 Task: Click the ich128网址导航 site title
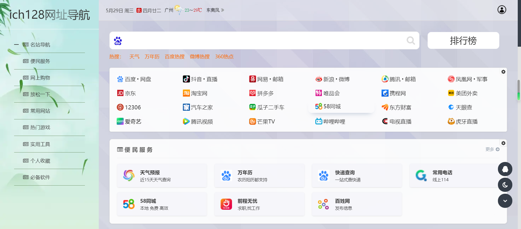[50, 15]
